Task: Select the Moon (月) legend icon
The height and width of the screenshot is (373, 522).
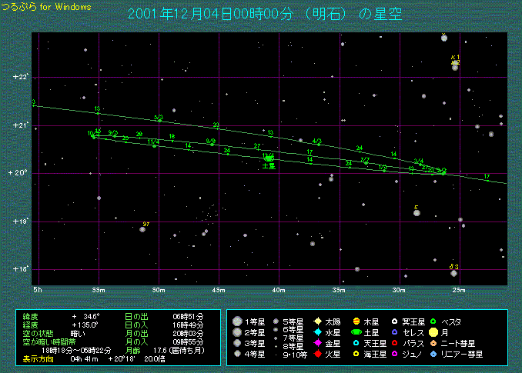Action: [x=434, y=332]
